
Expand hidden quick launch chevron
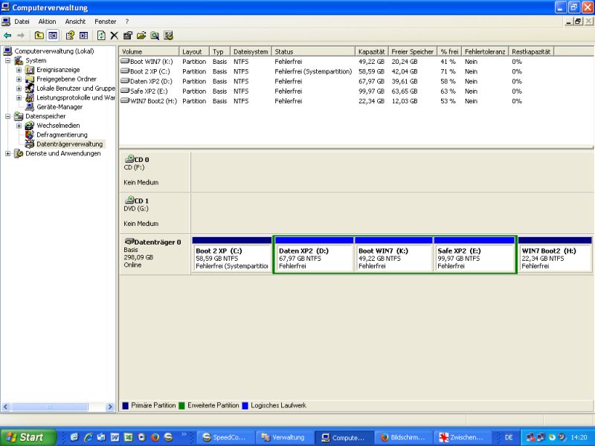(184, 435)
